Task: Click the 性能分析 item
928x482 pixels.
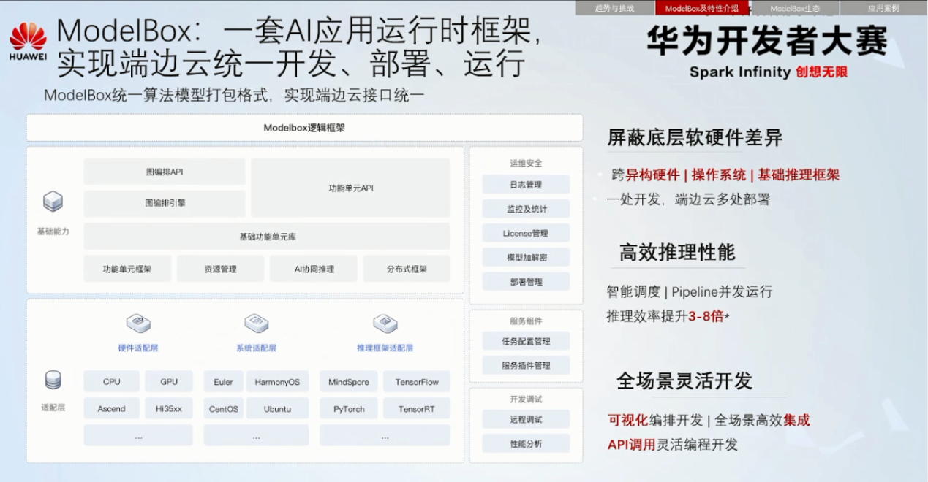Action: coord(526,443)
